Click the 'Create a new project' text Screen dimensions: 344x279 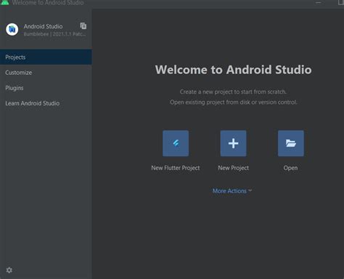[x=233, y=92]
